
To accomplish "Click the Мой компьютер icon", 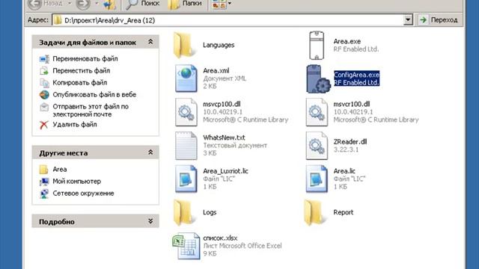I will click(x=44, y=182).
